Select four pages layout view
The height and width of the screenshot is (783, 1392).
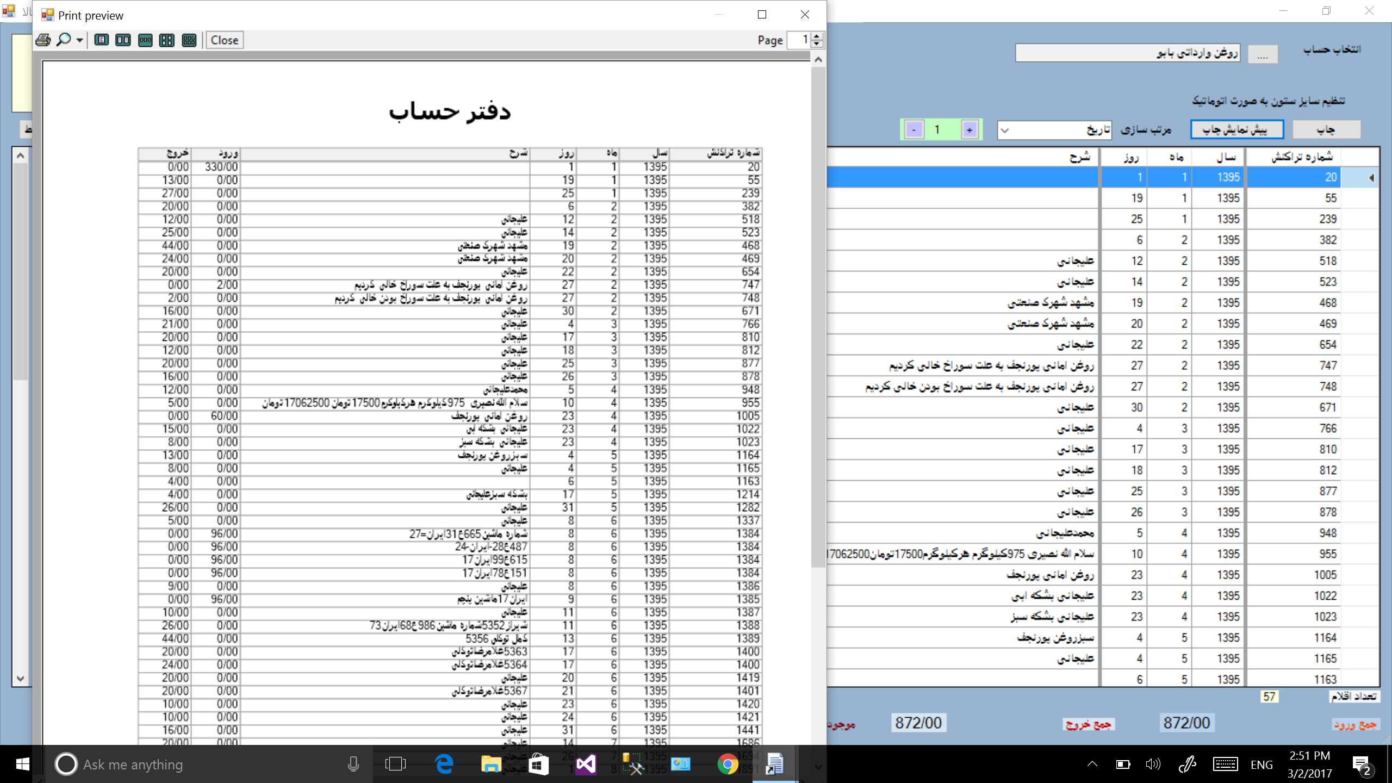point(167,40)
